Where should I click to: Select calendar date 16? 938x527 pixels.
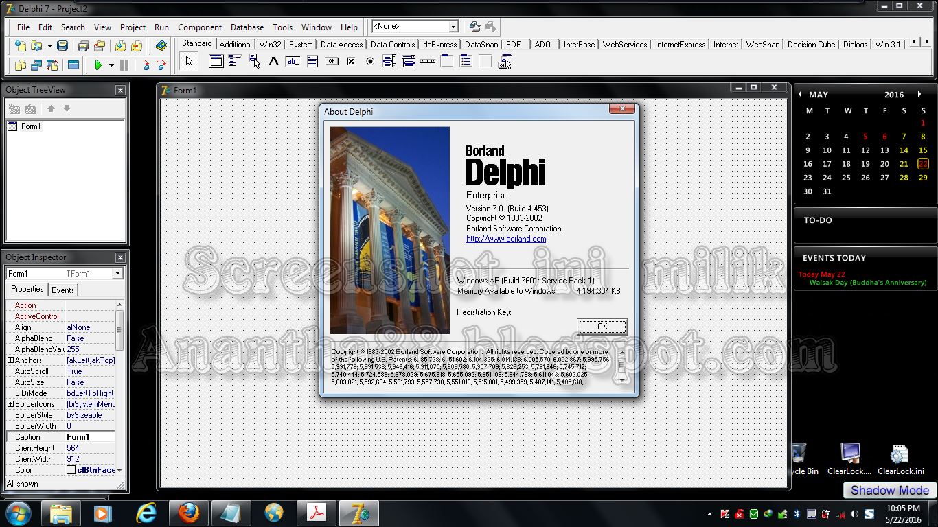pyautogui.click(x=808, y=164)
